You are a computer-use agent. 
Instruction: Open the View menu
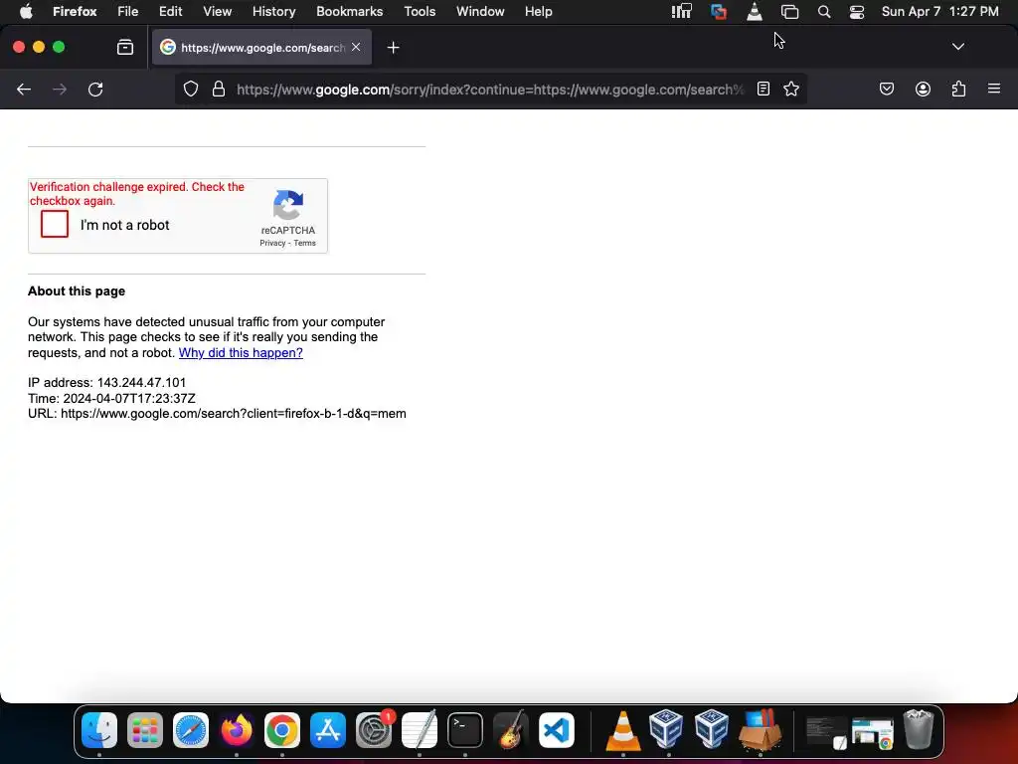(217, 12)
